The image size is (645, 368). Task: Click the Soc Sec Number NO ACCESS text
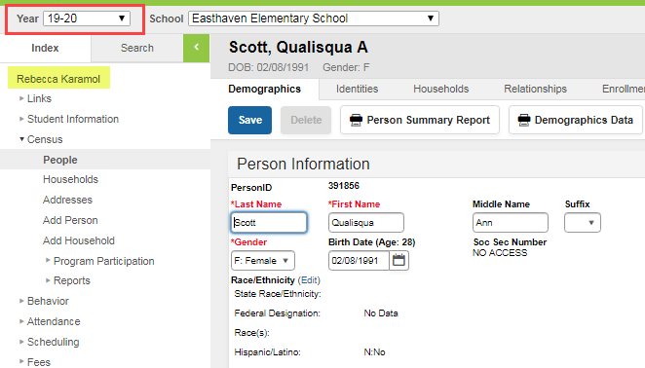pos(500,253)
